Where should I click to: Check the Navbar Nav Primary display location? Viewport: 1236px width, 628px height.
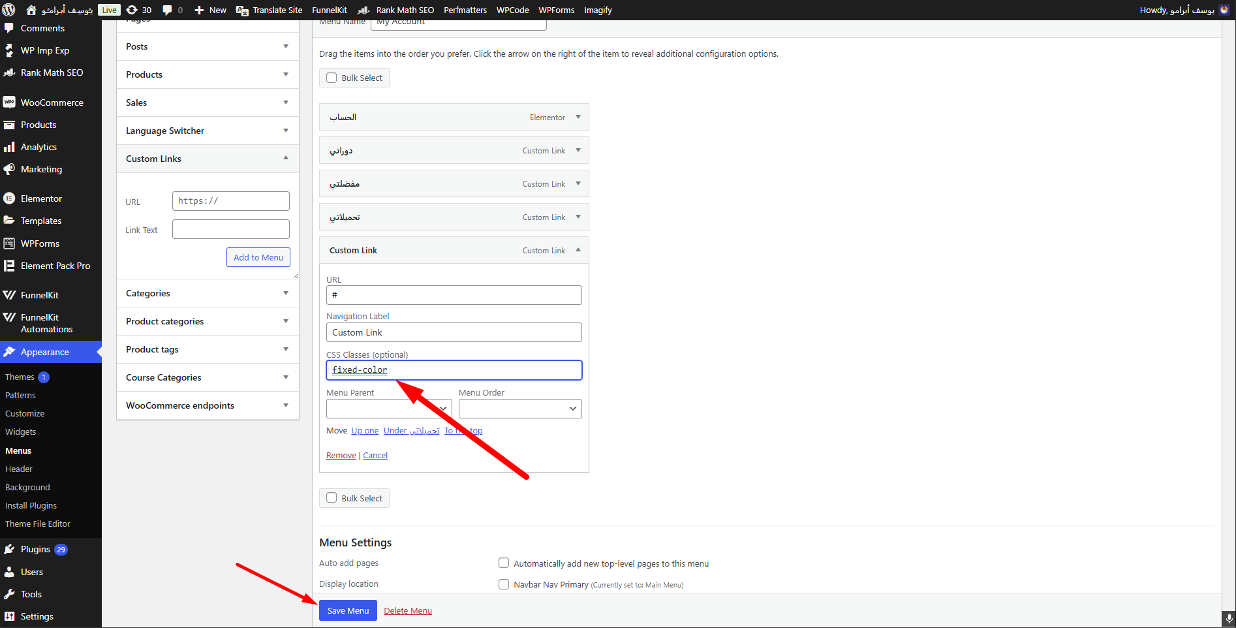pos(504,584)
